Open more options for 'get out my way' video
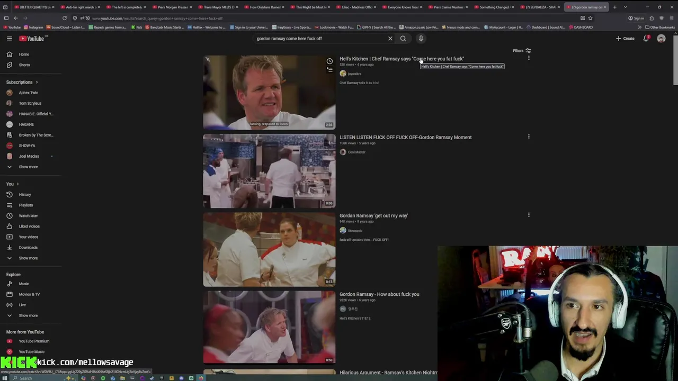The width and height of the screenshot is (678, 381). (529, 215)
